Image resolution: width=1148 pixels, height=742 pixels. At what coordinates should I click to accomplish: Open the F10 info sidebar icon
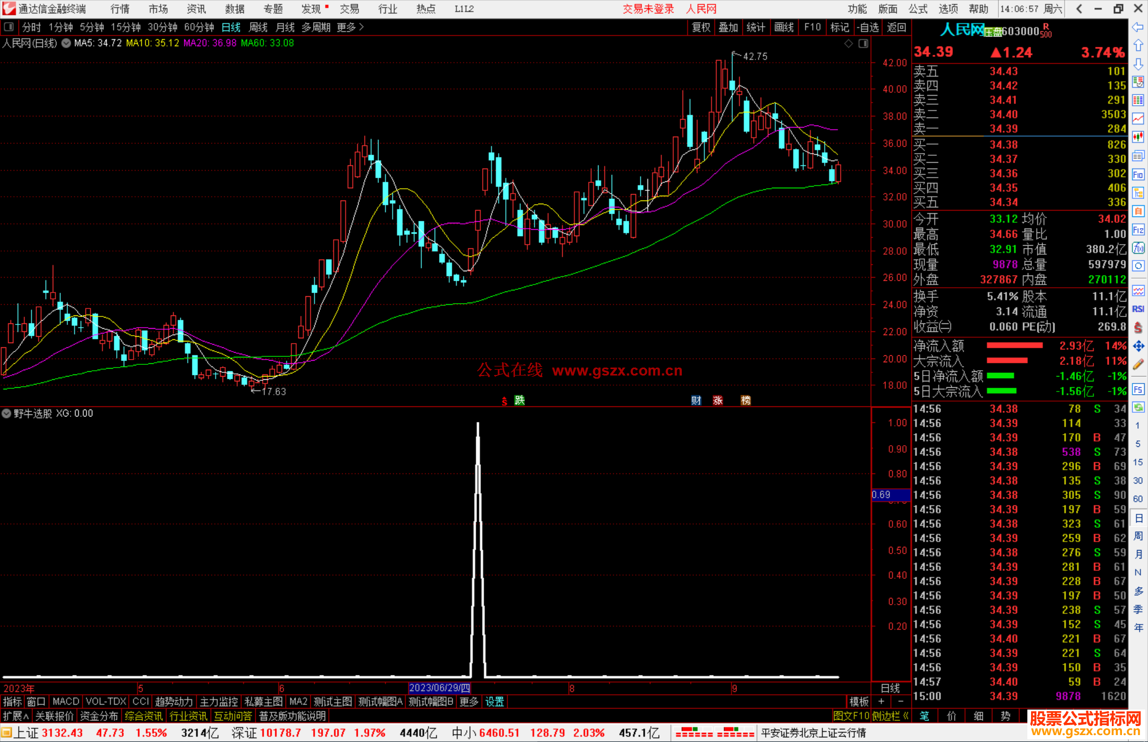[1137, 174]
